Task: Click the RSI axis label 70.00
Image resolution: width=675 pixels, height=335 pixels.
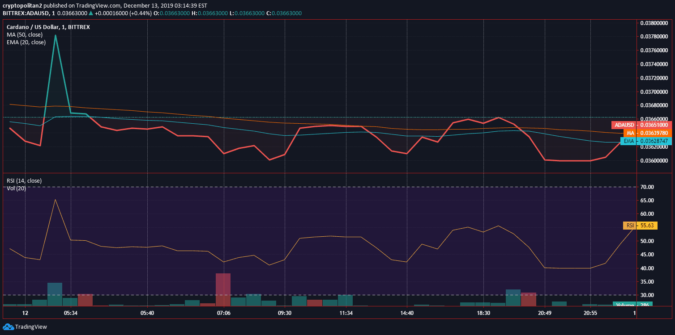Action: (647, 187)
